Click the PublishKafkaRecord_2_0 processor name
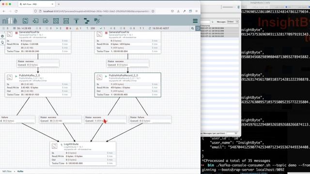 [x=124, y=75]
